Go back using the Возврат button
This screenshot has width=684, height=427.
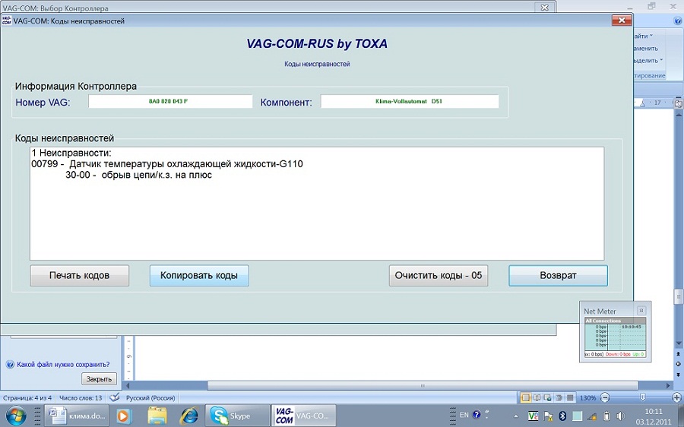point(558,276)
